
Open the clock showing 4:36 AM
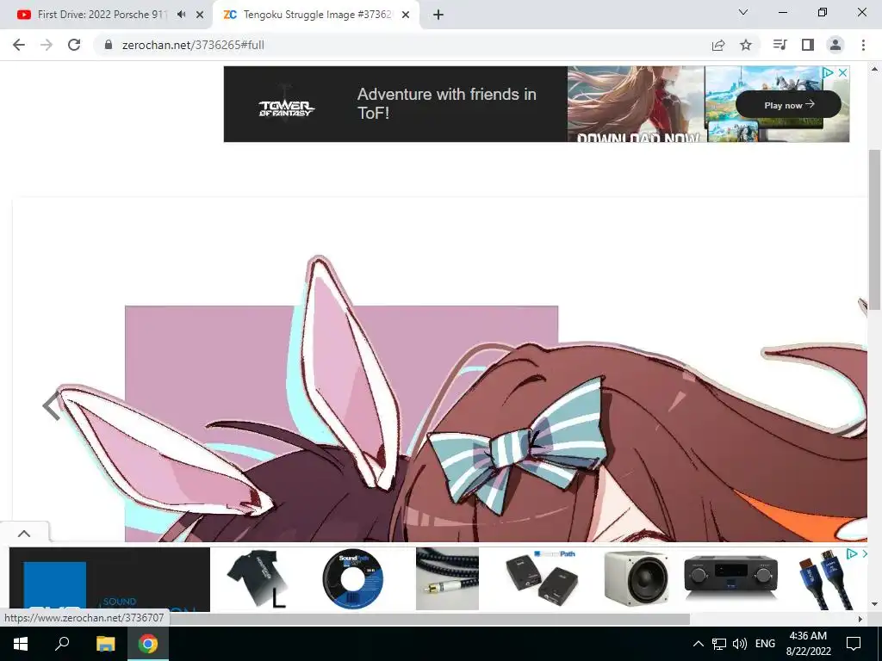[x=808, y=644]
